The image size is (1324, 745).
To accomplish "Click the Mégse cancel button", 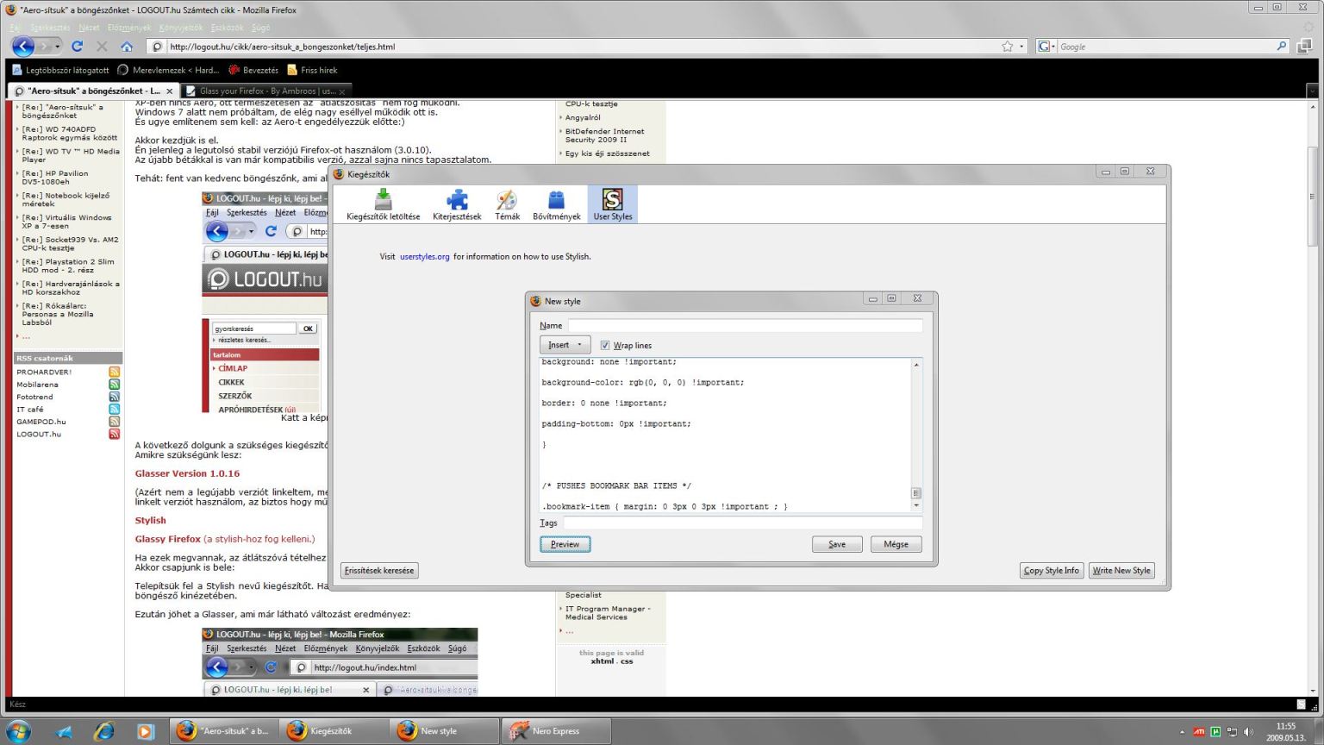I will pos(896,544).
